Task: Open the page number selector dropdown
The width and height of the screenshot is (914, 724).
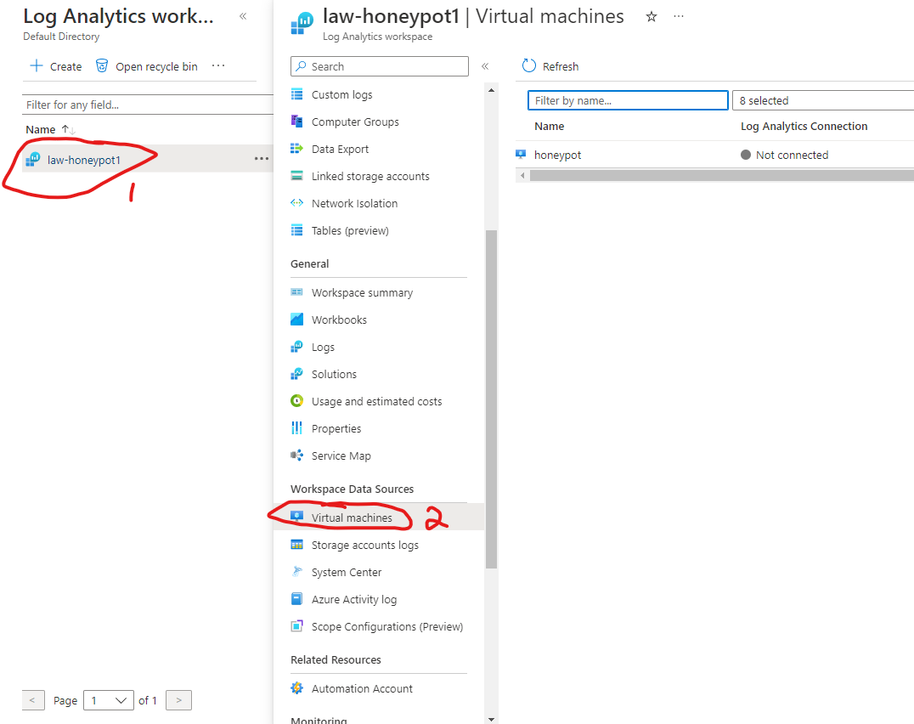Action: (109, 700)
